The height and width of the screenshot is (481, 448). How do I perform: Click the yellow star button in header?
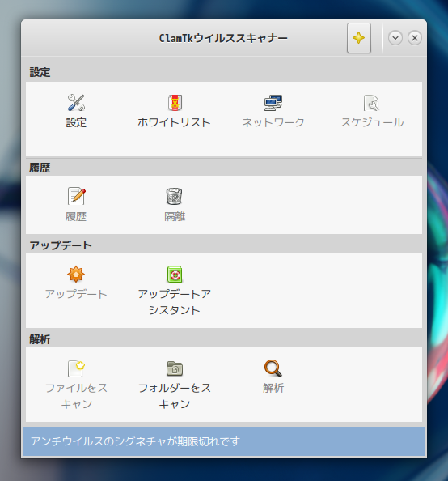(x=359, y=38)
